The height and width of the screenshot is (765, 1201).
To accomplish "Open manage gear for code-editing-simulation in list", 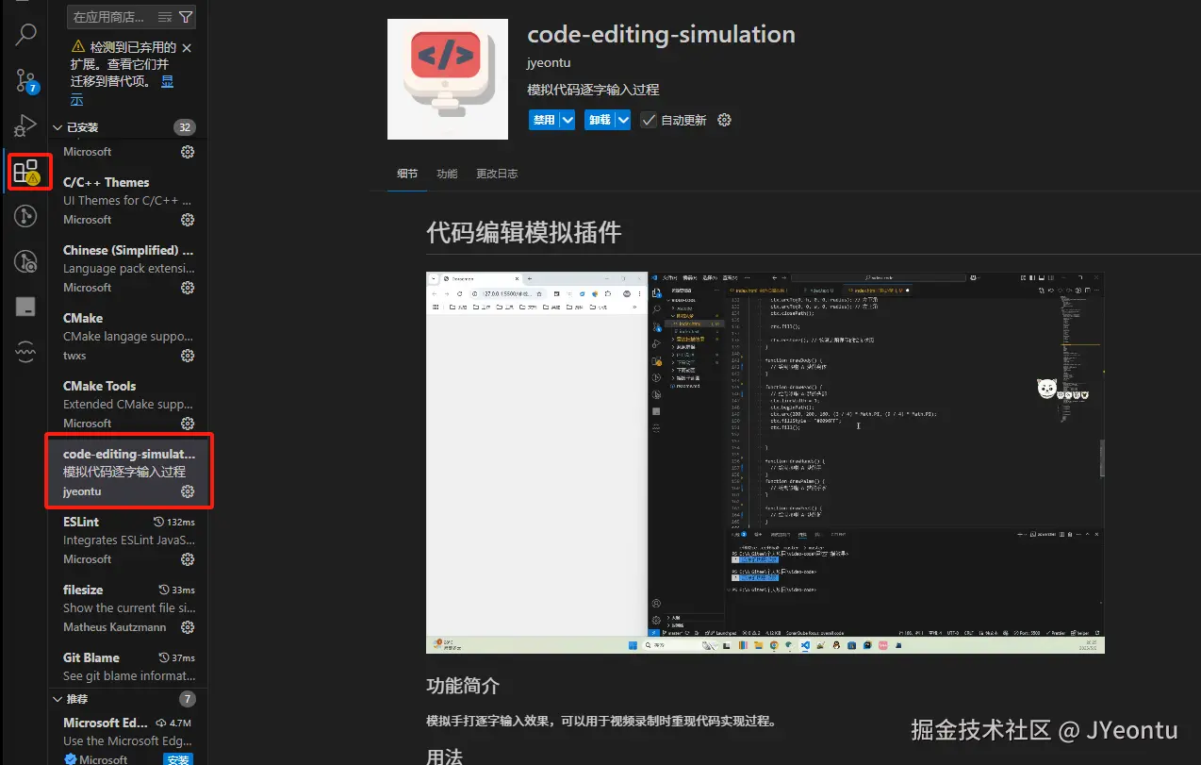I will pyautogui.click(x=188, y=491).
